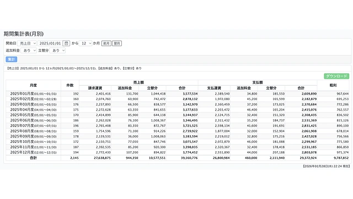Open the 追加料金 あり dropdown
Image resolution: width=353 pixels, height=199 pixels.
point(29,51)
